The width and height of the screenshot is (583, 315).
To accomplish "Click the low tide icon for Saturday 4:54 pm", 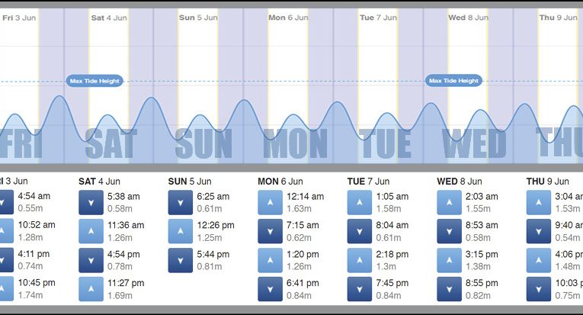I will coord(91,259).
